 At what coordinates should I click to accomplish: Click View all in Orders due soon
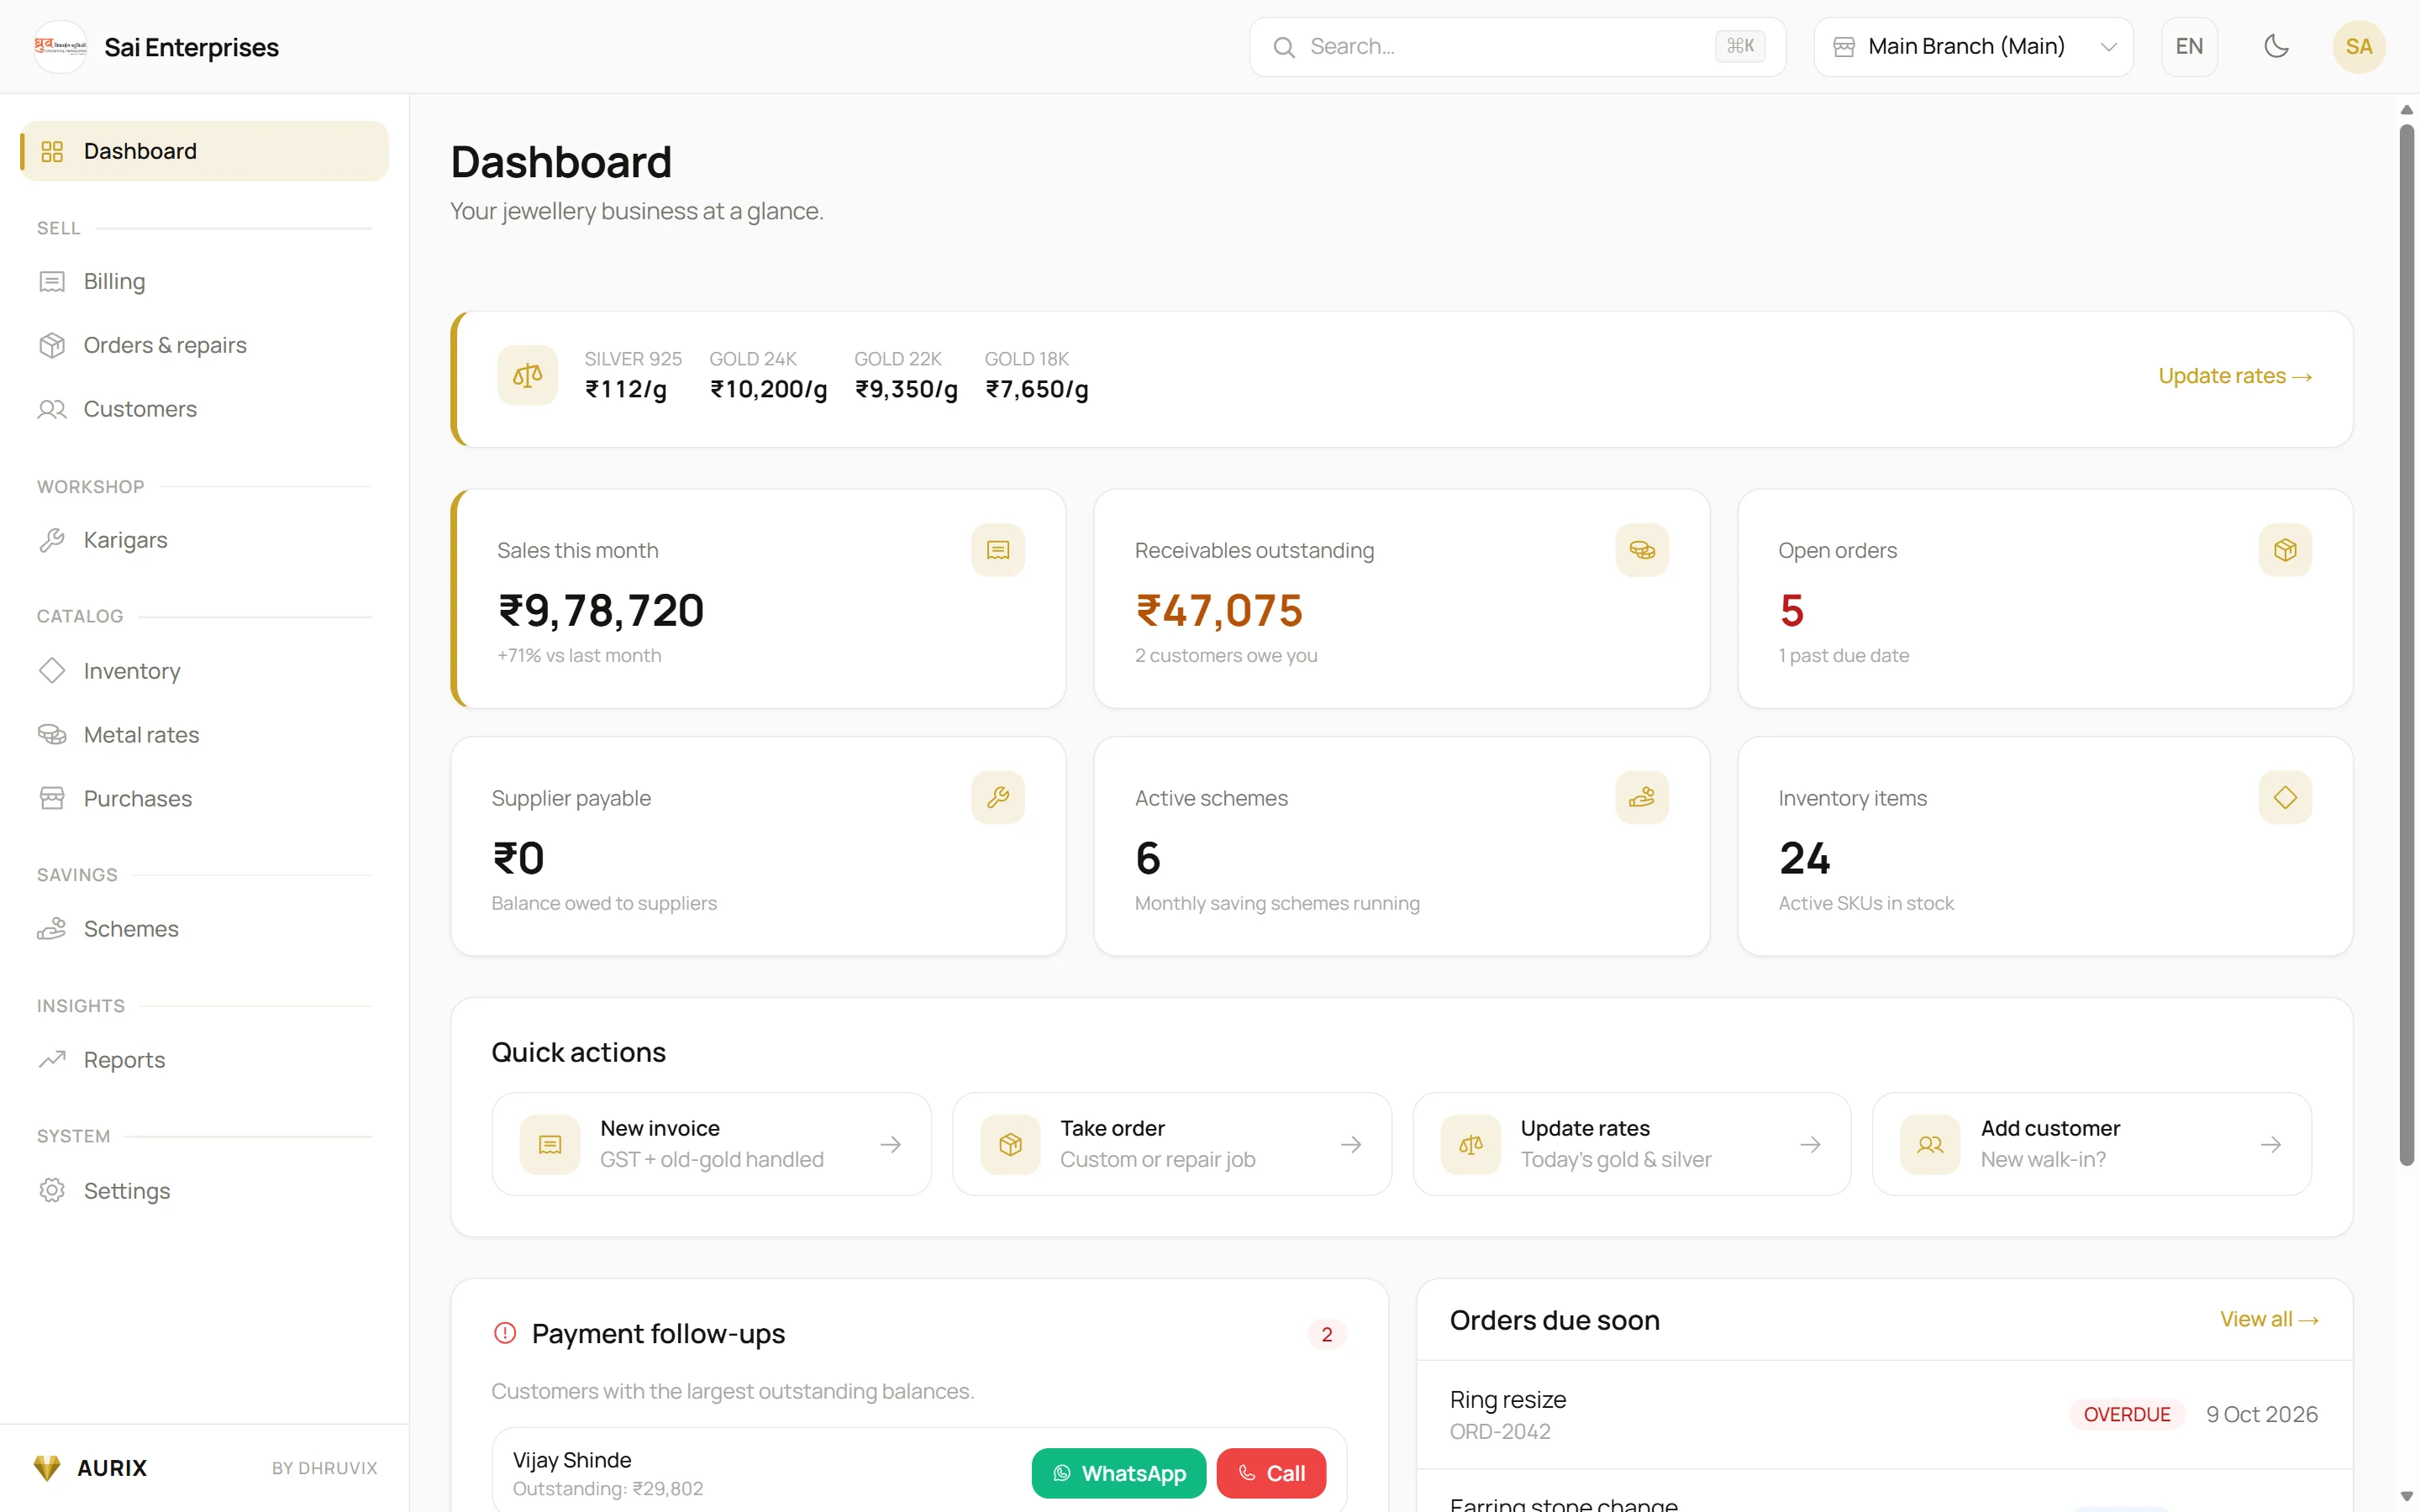(x=2269, y=1320)
